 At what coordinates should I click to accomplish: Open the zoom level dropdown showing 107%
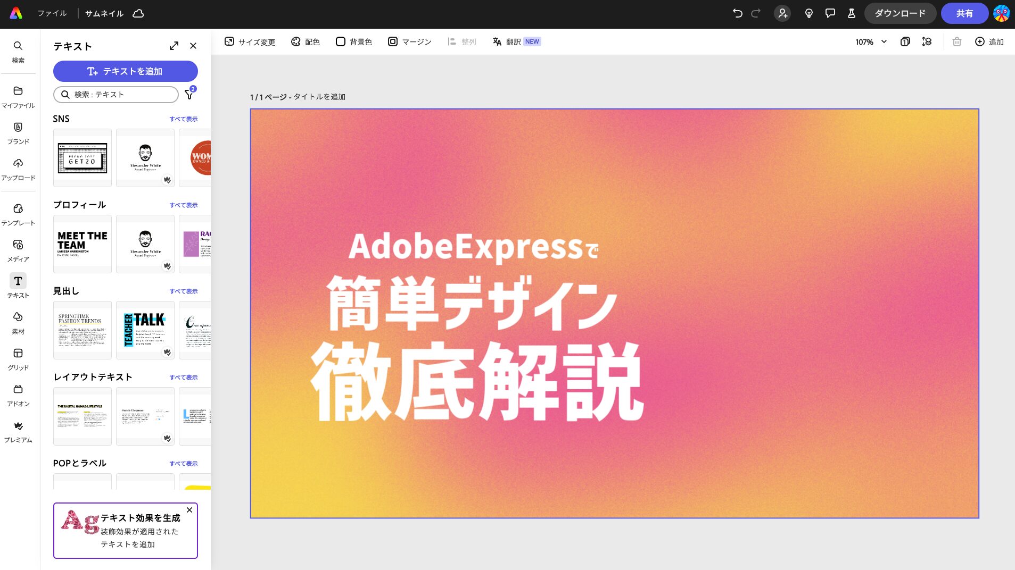[868, 41]
